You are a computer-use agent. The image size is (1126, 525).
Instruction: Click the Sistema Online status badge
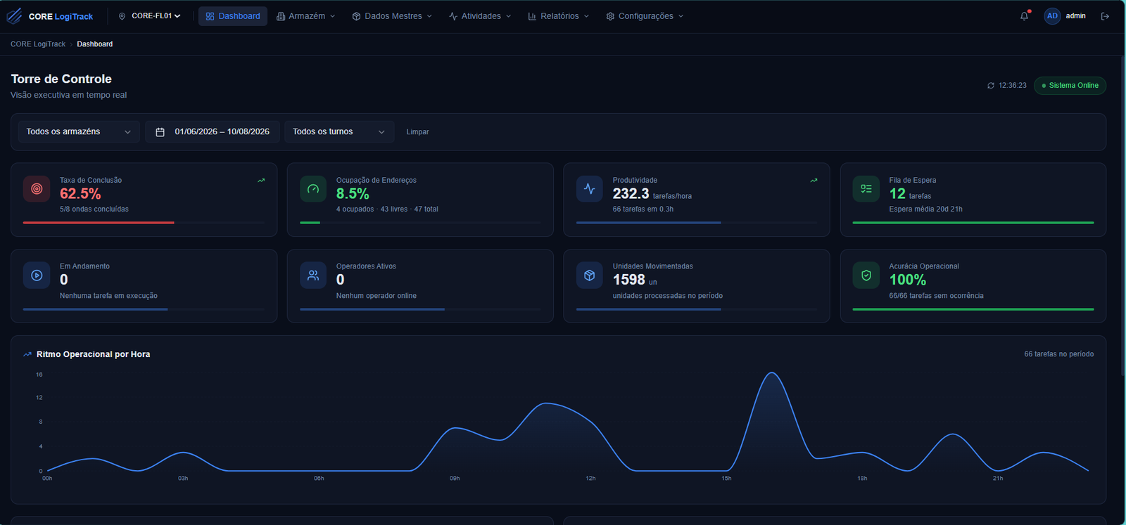[1070, 86]
